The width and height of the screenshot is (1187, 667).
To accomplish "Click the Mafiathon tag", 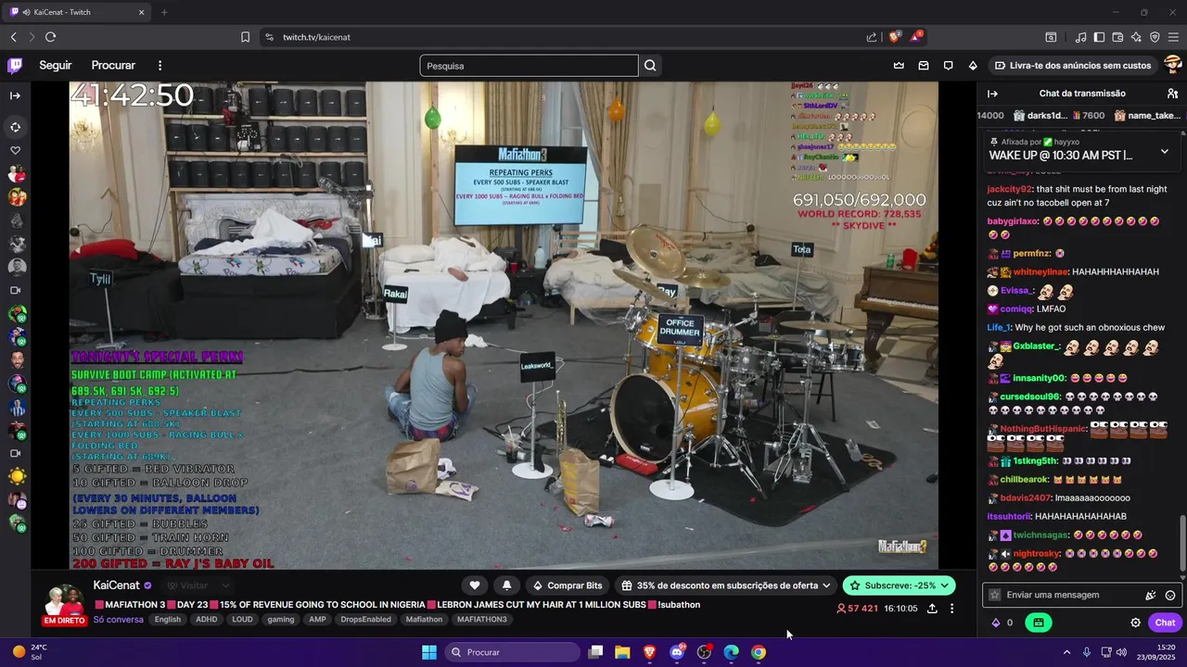I will pyautogui.click(x=424, y=620).
